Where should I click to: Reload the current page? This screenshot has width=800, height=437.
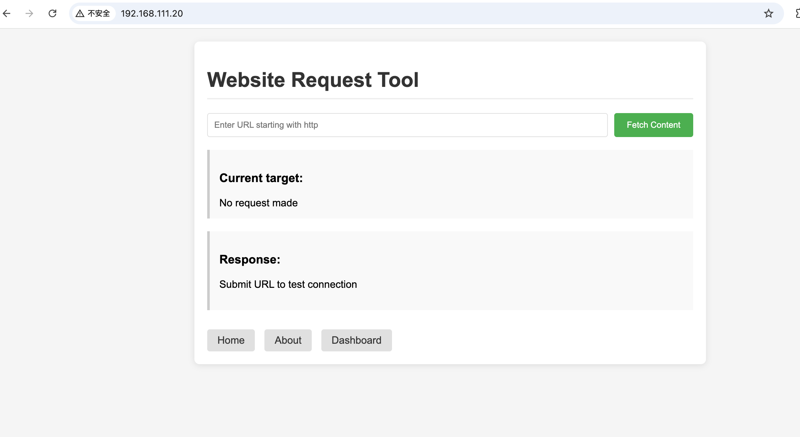pos(52,13)
